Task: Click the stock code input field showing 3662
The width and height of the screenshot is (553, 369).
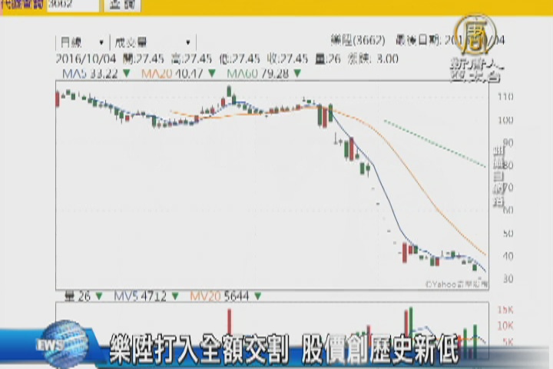Action: coord(71,5)
